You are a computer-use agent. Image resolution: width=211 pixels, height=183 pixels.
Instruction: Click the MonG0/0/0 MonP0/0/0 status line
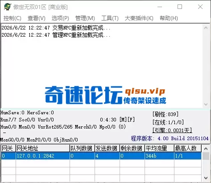pos(39,140)
